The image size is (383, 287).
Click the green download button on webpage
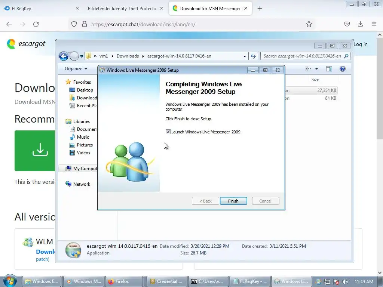tap(35, 151)
